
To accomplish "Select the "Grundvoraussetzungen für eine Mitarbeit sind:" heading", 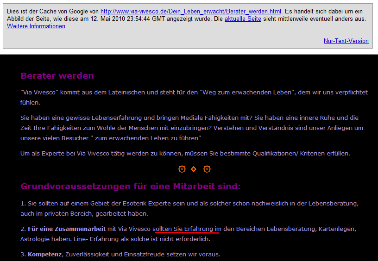I will point(131,186).
